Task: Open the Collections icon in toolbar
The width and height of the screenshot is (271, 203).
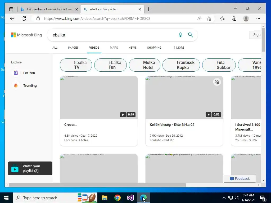Action: (234, 19)
